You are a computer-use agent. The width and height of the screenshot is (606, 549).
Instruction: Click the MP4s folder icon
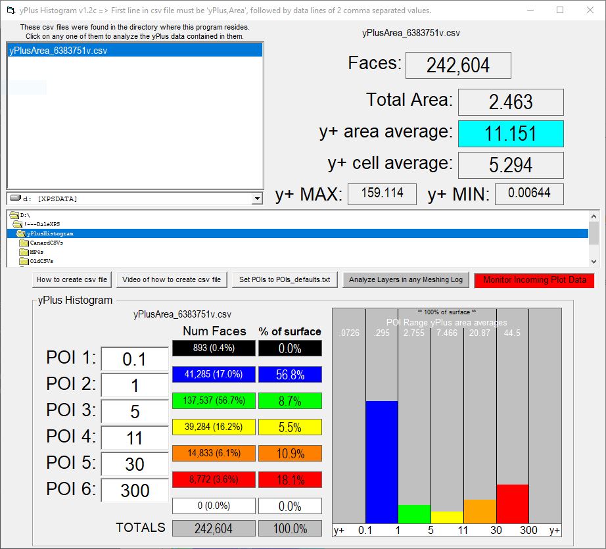pyautogui.click(x=24, y=252)
